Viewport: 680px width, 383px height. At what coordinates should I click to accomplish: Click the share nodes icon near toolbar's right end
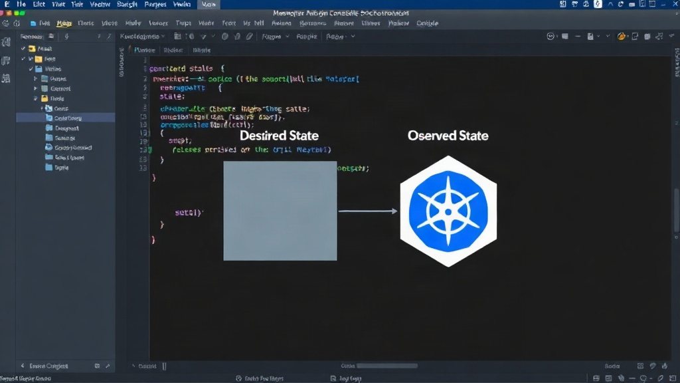(x=659, y=37)
